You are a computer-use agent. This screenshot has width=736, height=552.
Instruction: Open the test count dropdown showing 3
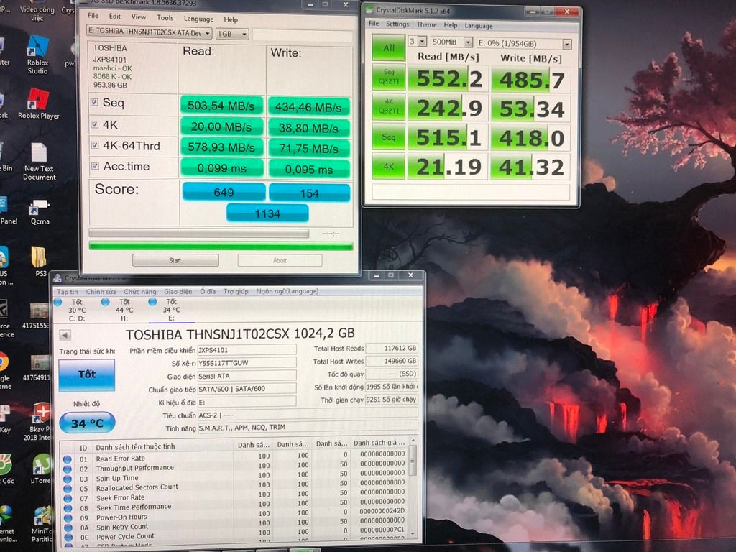point(417,42)
